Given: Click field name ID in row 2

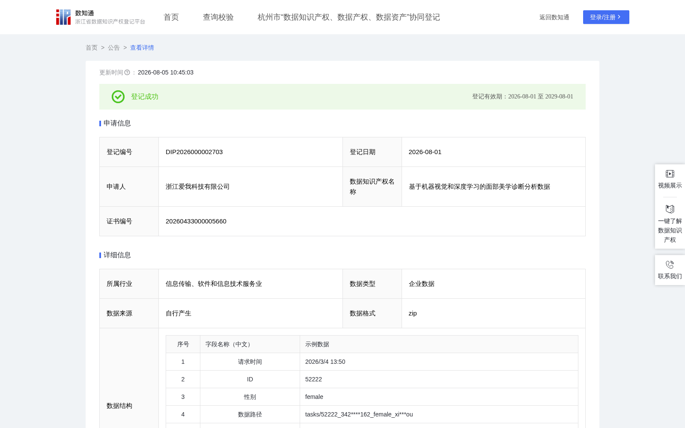Looking at the screenshot, I should click(x=250, y=379).
